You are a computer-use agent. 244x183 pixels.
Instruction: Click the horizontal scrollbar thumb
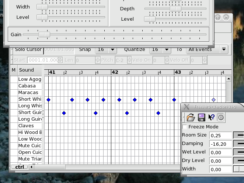point(50,167)
